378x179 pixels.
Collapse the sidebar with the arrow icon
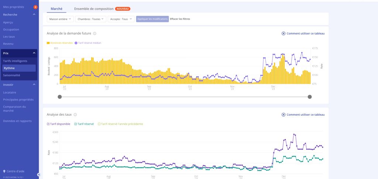point(38,175)
